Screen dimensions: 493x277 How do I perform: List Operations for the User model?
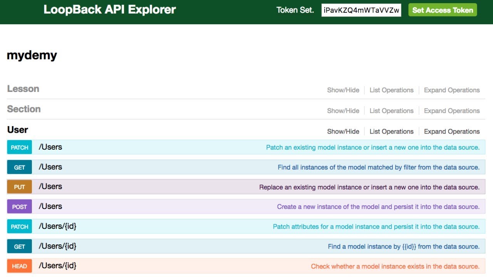391,132
